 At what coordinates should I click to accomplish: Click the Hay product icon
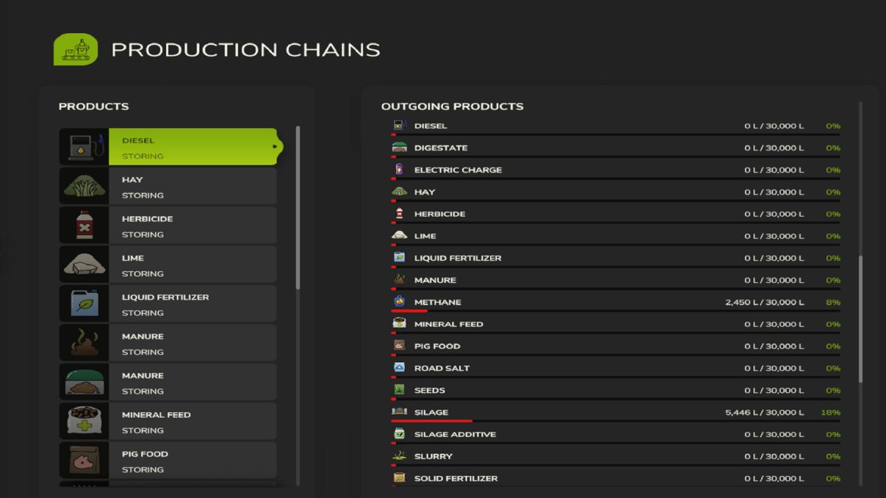tap(83, 185)
